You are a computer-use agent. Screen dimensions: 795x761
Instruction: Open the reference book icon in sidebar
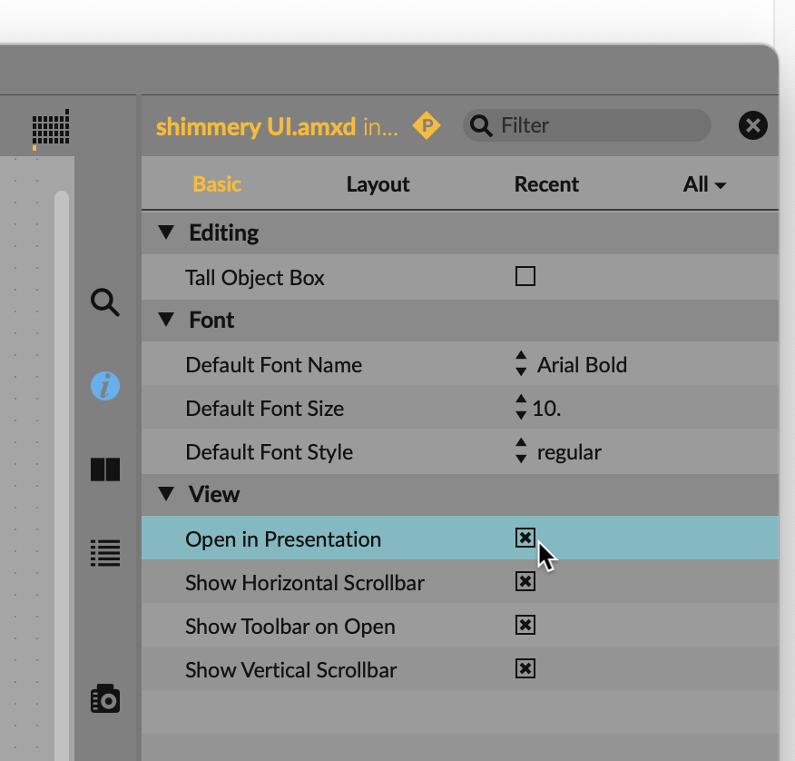105,469
